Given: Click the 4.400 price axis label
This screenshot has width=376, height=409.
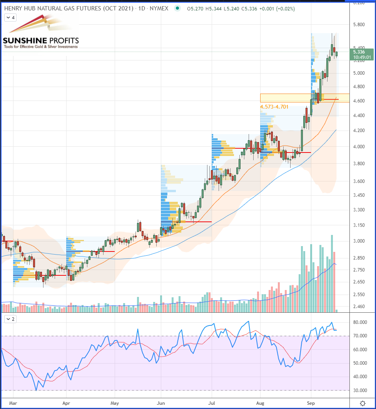Looking at the screenshot, I should pyautogui.click(x=359, y=115).
